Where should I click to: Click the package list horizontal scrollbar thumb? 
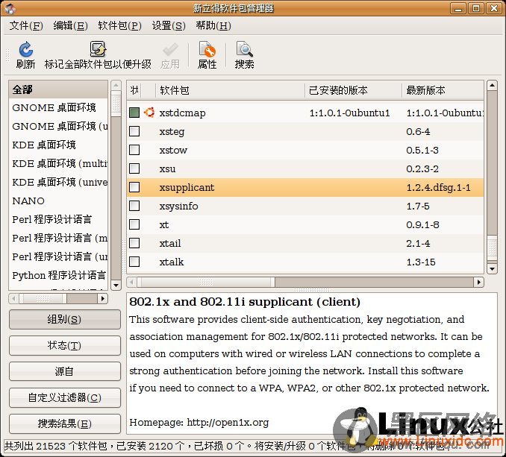(206, 283)
